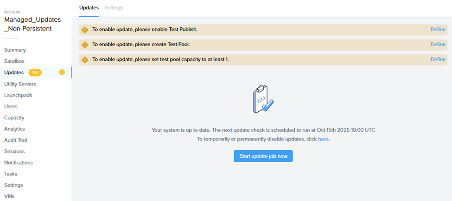Click the EA badge next to Updates
The image size is (452, 201).
[35, 73]
